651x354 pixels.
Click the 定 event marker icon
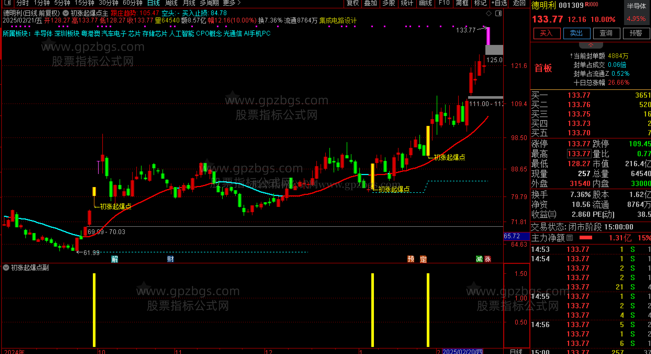coord(423,259)
